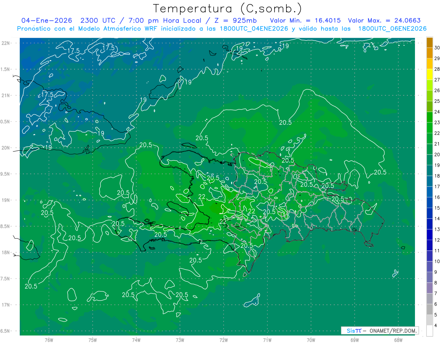Click the 30 label on color scale
447x345 pixels.
pyautogui.click(x=437, y=47)
